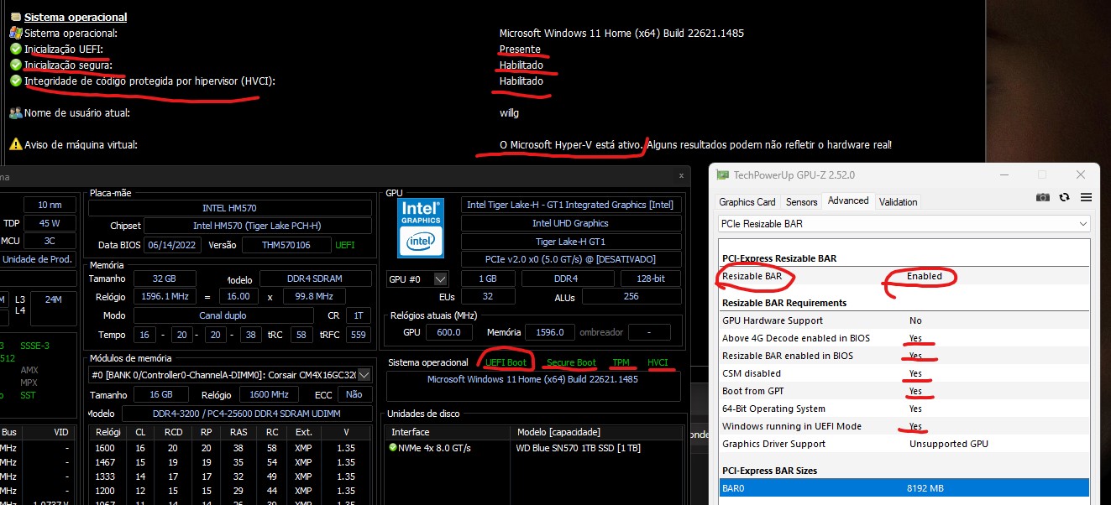Screen dimensions: 1111x505
Task: Click the Resizable BAR Enabled row
Action: tap(904, 276)
